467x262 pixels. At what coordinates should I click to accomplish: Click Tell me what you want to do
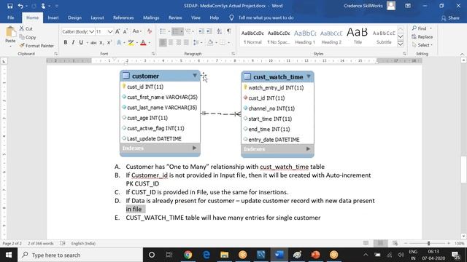(x=266, y=17)
